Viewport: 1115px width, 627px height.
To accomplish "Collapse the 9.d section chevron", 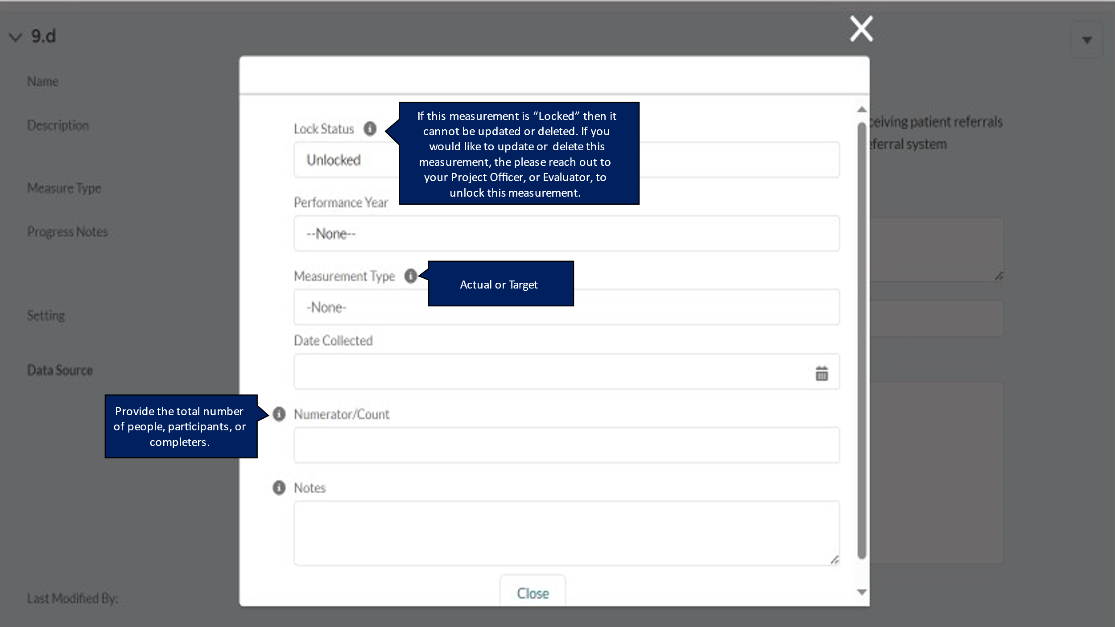I will (x=16, y=37).
